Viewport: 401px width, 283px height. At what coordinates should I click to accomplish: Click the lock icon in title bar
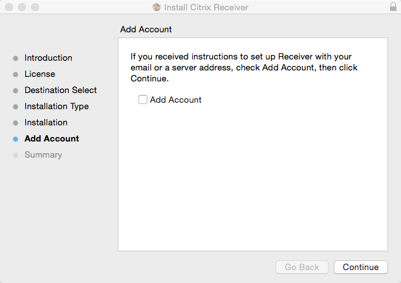pyautogui.click(x=393, y=6)
